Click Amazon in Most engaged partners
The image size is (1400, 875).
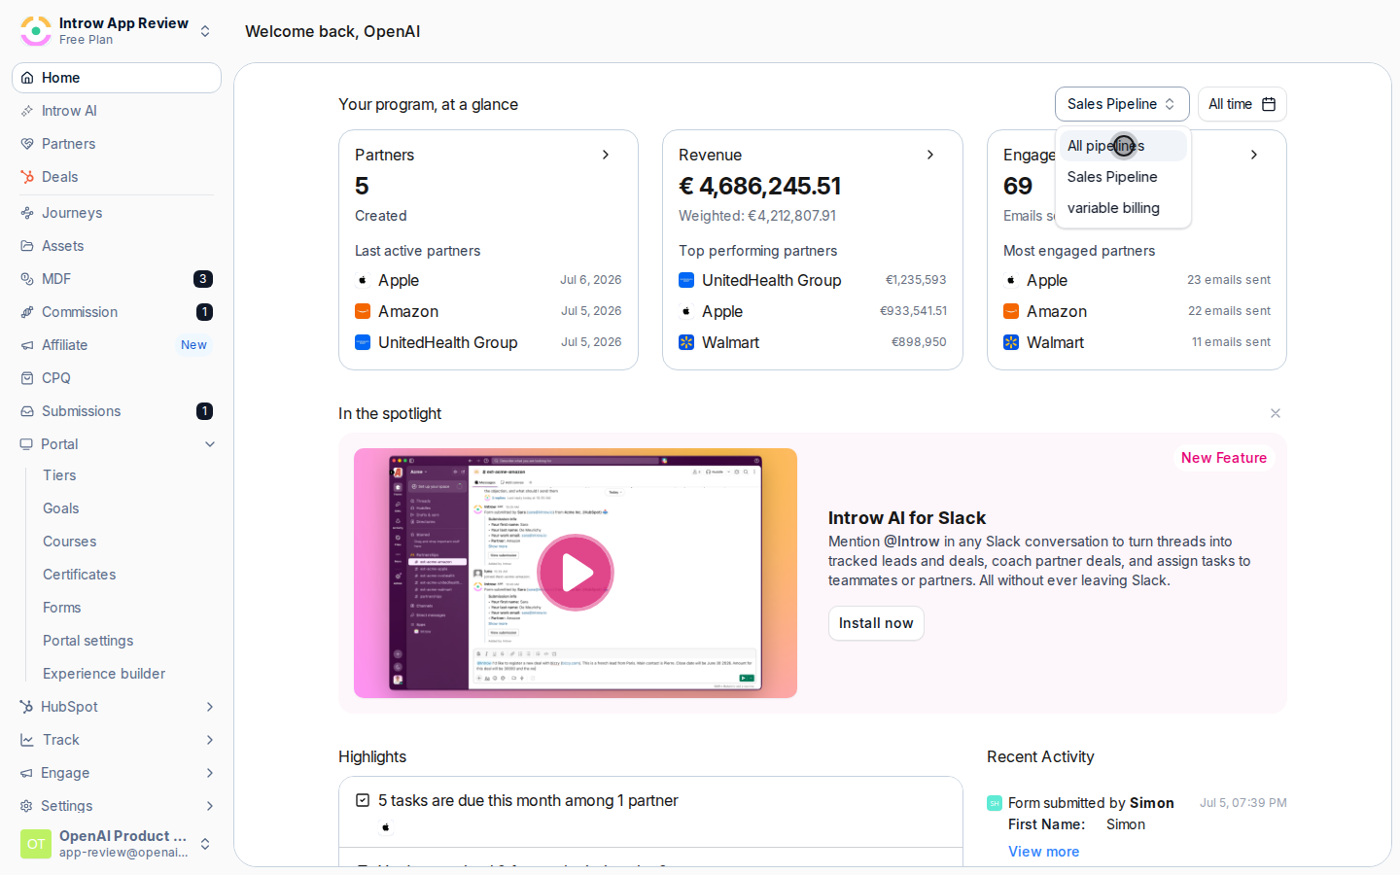click(x=1057, y=311)
